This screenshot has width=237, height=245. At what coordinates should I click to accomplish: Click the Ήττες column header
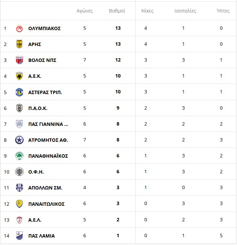click(223, 11)
